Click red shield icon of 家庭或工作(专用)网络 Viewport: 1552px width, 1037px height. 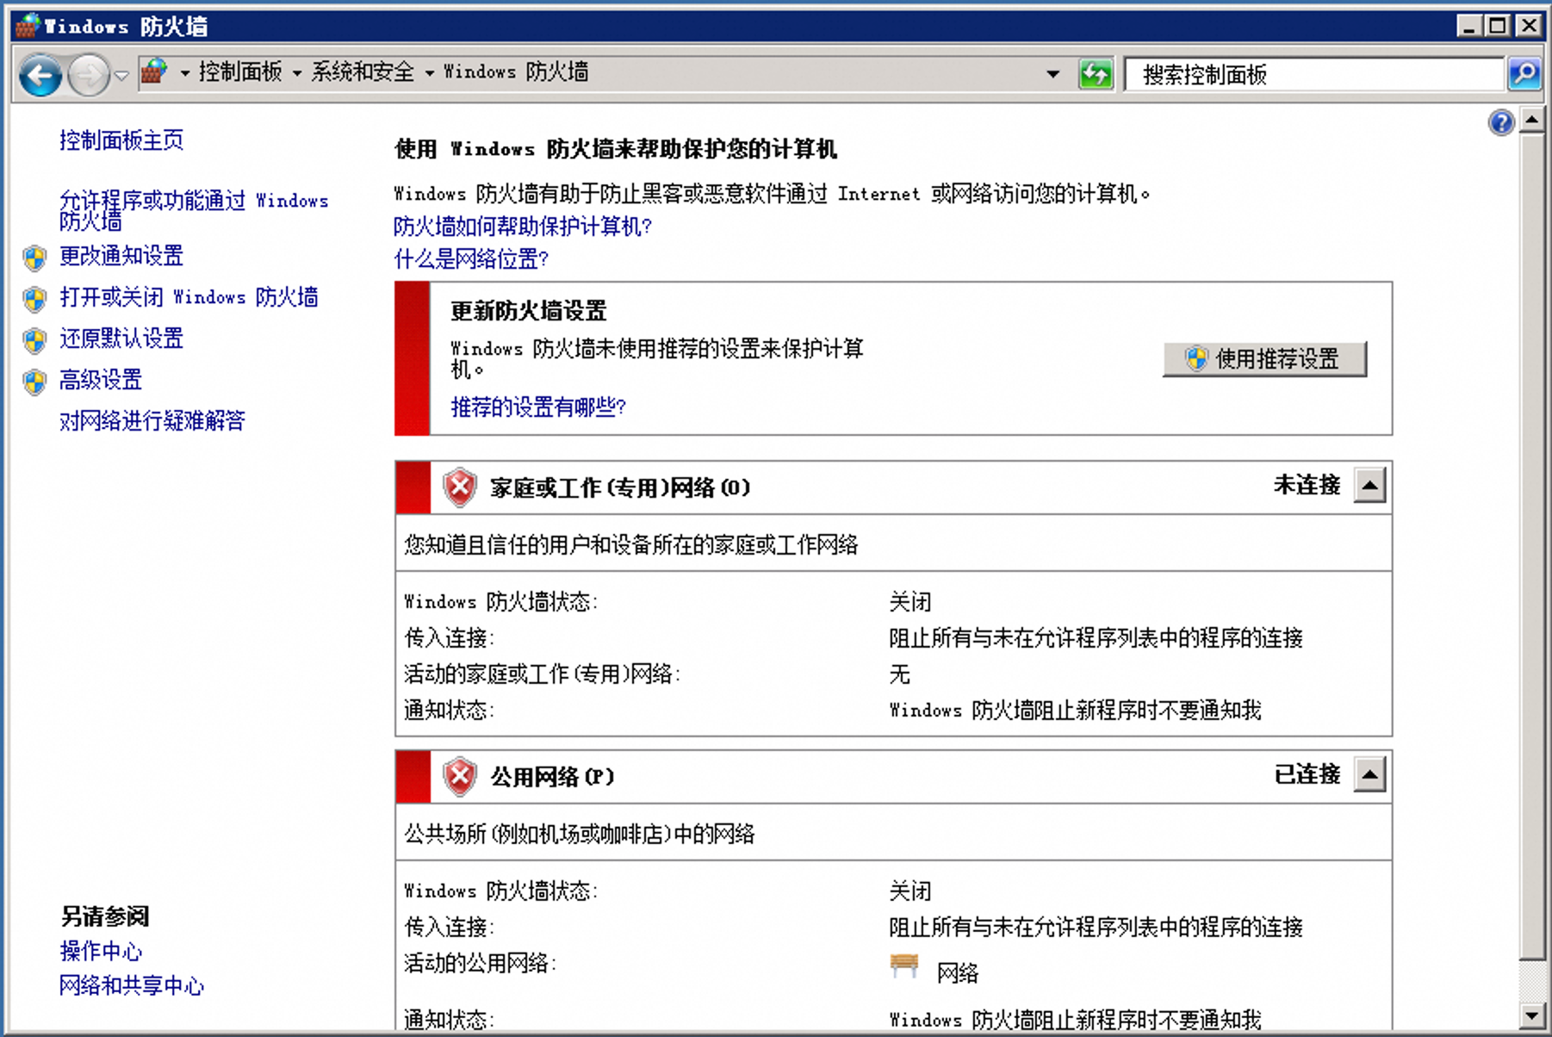(x=460, y=487)
